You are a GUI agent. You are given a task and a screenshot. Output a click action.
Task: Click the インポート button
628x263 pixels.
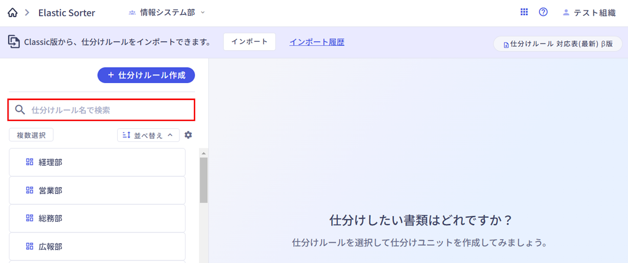[x=249, y=42]
